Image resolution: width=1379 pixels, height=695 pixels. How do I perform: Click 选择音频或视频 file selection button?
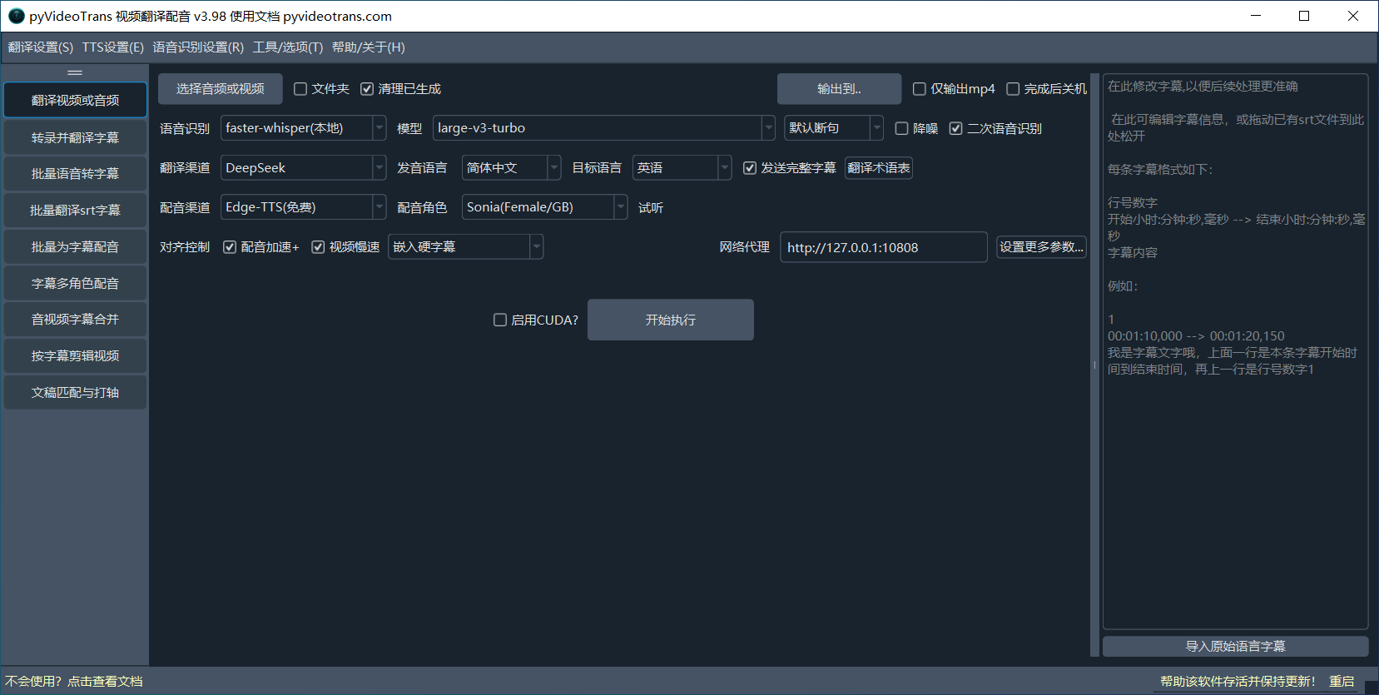(x=221, y=89)
